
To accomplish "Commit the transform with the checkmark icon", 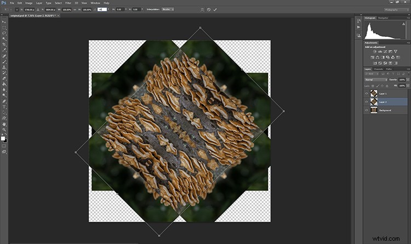I will tap(215, 9).
